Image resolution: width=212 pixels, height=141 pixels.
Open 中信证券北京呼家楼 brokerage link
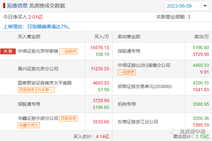coord(38,51)
